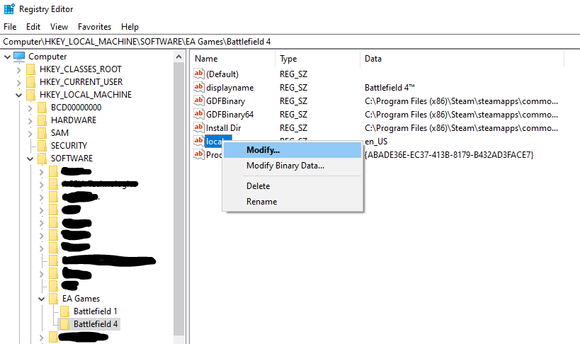Click the EA Games folder icon
The height and width of the screenshot is (344, 580).
[54, 299]
